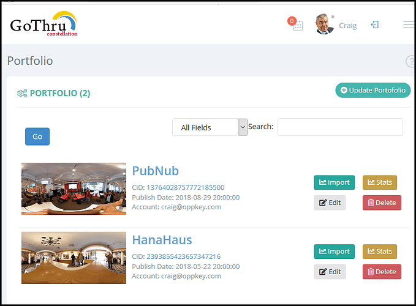View Stats for HanaHaus
This screenshot has height=306, width=416.
pos(380,252)
